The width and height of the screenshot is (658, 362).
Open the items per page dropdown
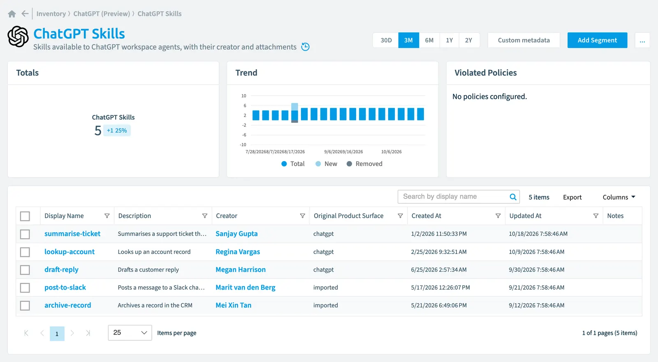130,333
